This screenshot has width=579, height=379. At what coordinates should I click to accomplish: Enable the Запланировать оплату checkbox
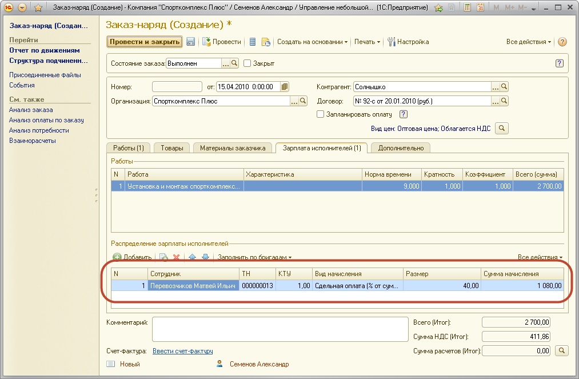[321, 114]
